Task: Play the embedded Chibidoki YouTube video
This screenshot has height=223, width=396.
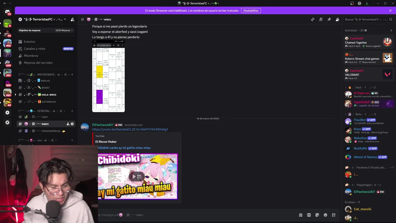Action: [x=134, y=177]
